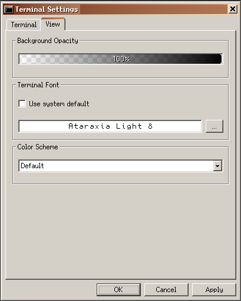The height and width of the screenshot is (301, 241).
Task: Click the Background Opacity group label
Action: point(48,41)
